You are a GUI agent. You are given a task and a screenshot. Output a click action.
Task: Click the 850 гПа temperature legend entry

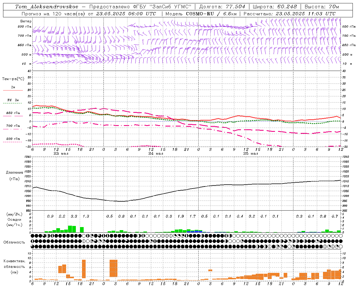13,113
